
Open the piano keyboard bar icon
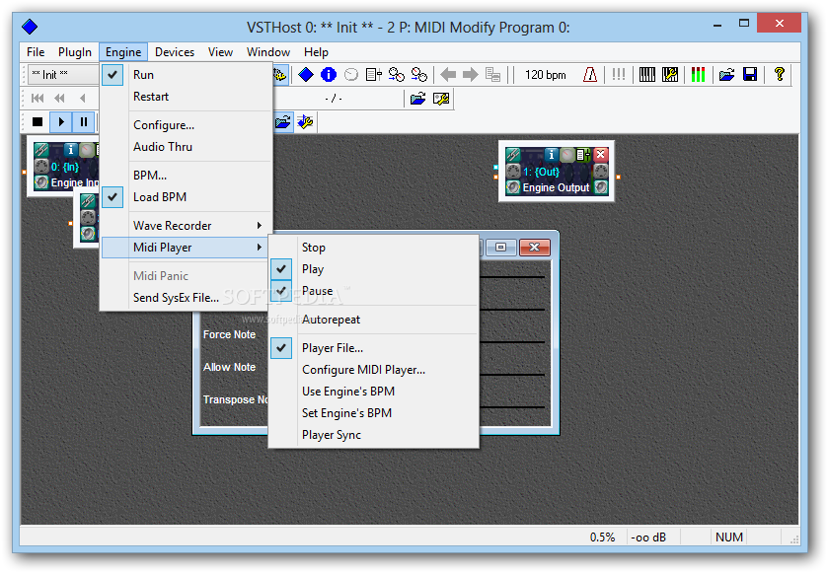[646, 75]
